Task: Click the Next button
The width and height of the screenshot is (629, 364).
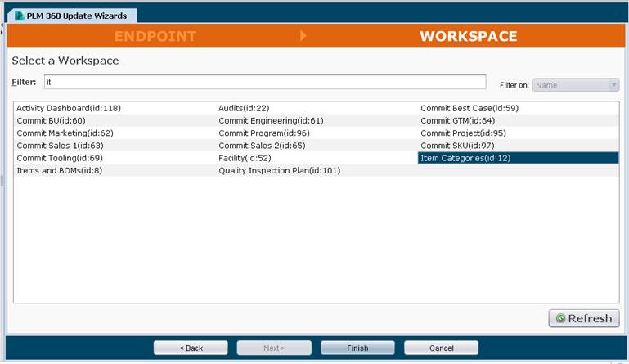Action: tap(274, 348)
